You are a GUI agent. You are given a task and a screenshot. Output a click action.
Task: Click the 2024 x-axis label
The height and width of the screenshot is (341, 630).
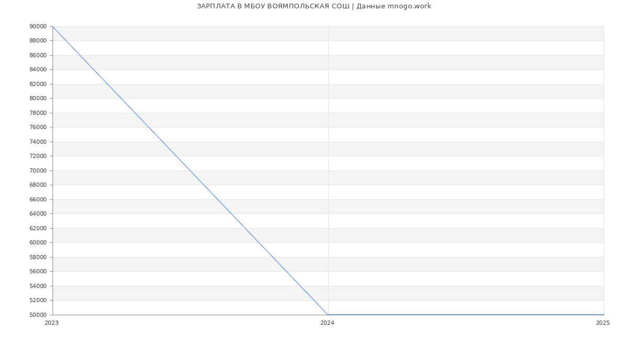click(x=327, y=323)
